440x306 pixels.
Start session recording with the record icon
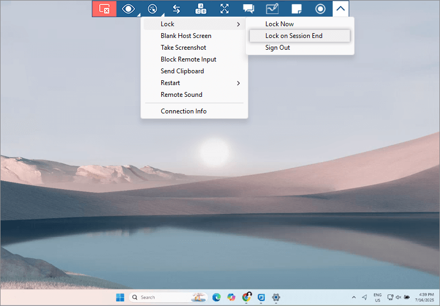pos(320,9)
